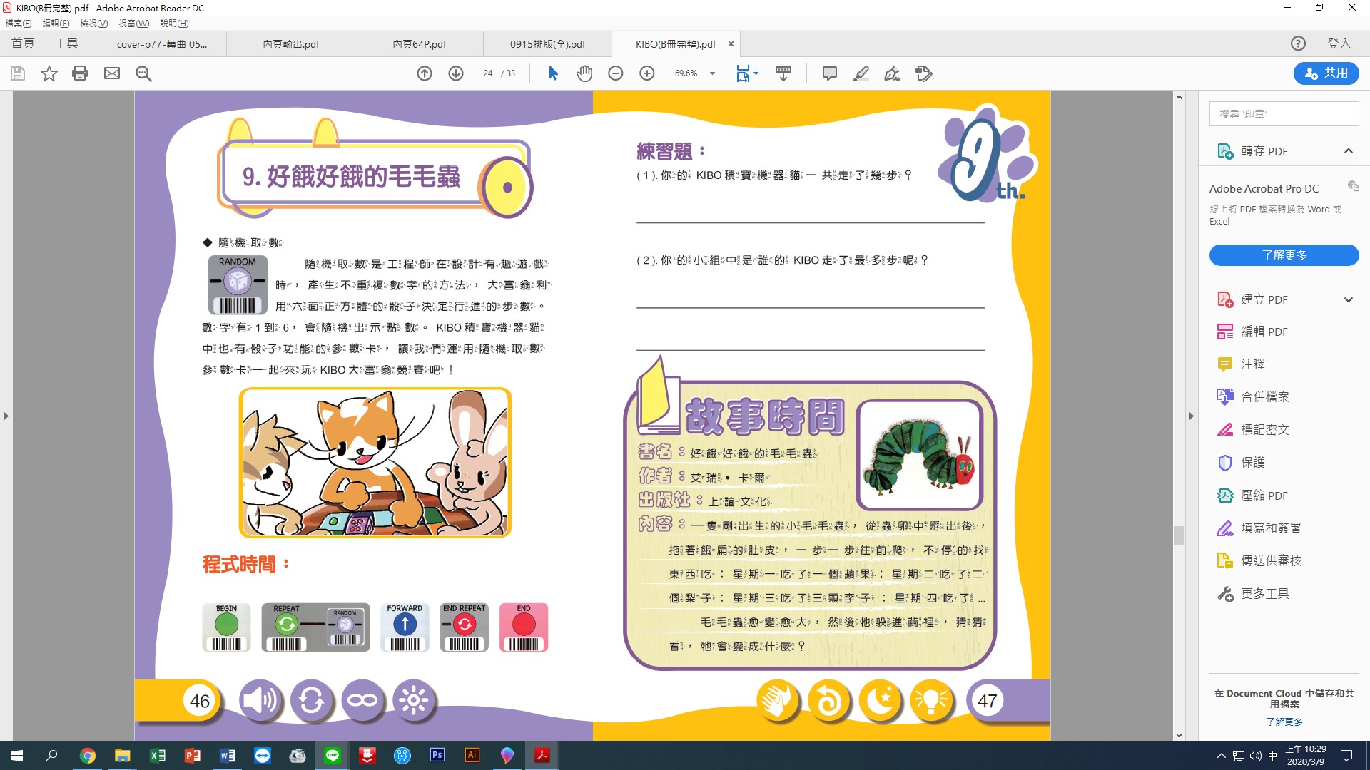Open the fit page options icon
The width and height of the screenshot is (1370, 770).
pyautogui.click(x=746, y=73)
